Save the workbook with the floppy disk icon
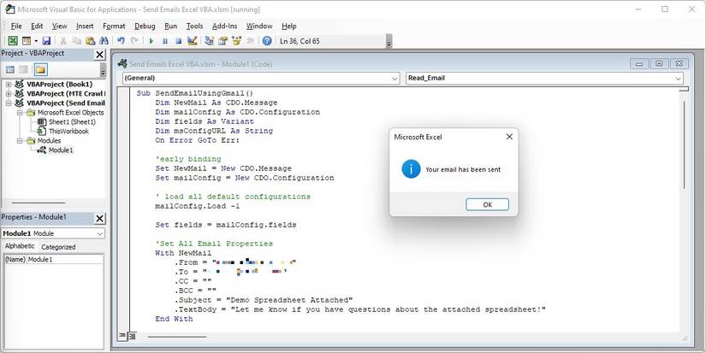Image resolution: width=706 pixels, height=353 pixels. click(46, 41)
